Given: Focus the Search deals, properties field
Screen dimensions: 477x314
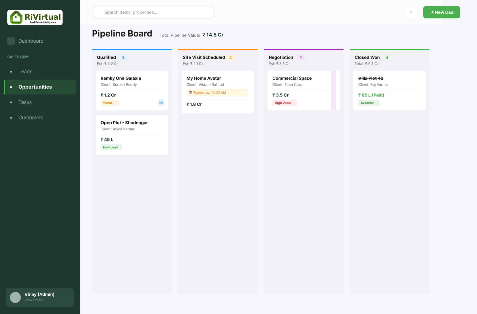Looking at the screenshot, I should click(153, 12).
